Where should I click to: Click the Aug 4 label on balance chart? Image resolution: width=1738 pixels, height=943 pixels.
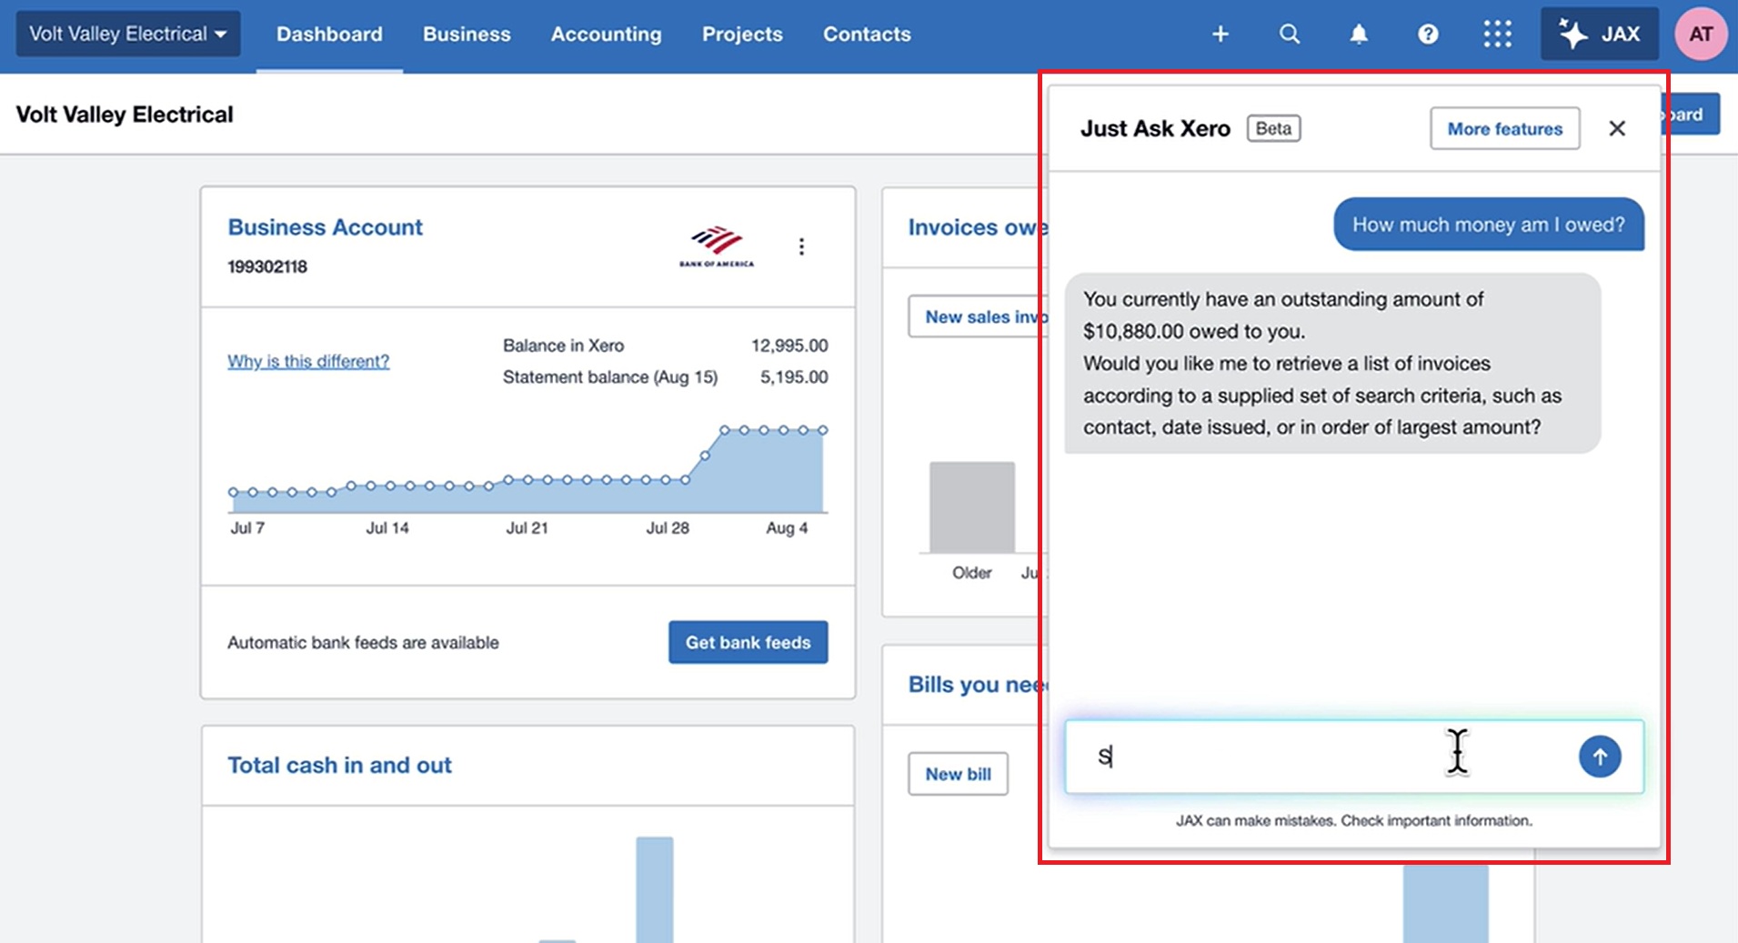787,527
